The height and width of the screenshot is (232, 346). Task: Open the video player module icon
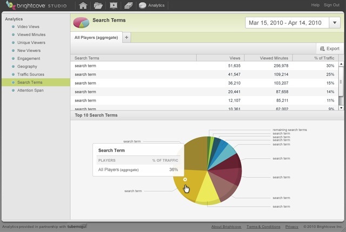(x=114, y=5)
